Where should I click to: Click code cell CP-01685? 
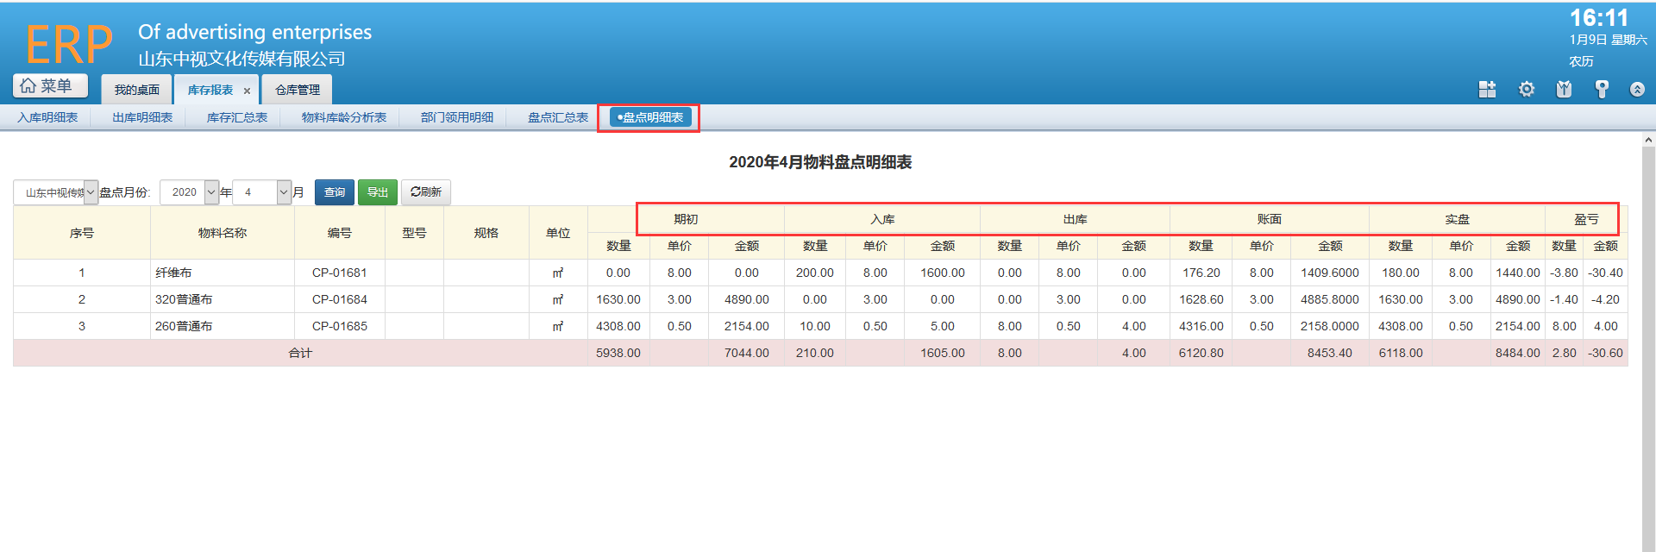click(x=340, y=326)
